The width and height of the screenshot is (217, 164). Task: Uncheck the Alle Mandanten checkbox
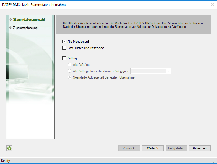coord(64,41)
